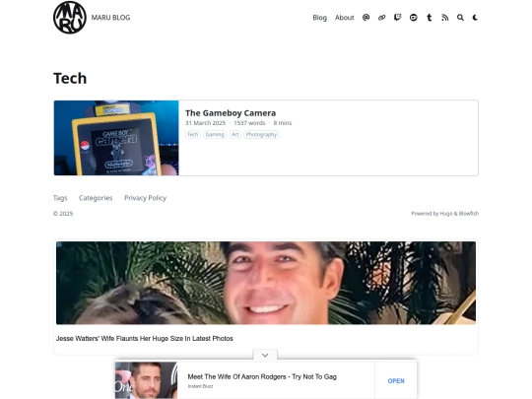Image resolution: width=532 pixels, height=399 pixels.
Task: Open the search magnifier icon
Action: coord(460,18)
